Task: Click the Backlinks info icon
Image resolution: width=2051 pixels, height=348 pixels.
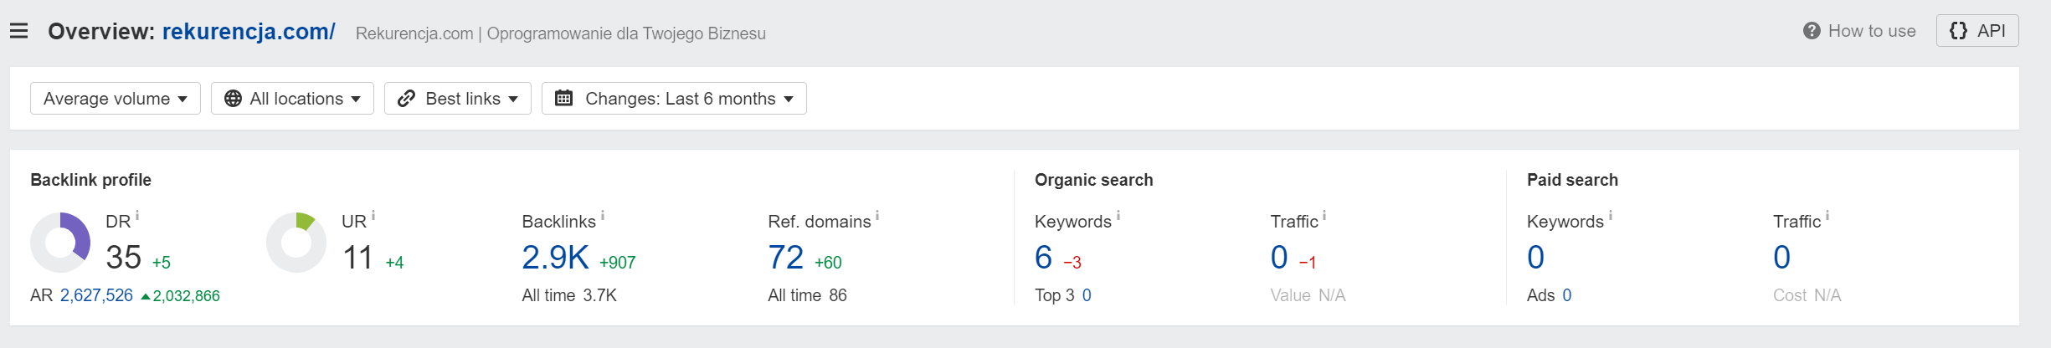Action: click(603, 216)
